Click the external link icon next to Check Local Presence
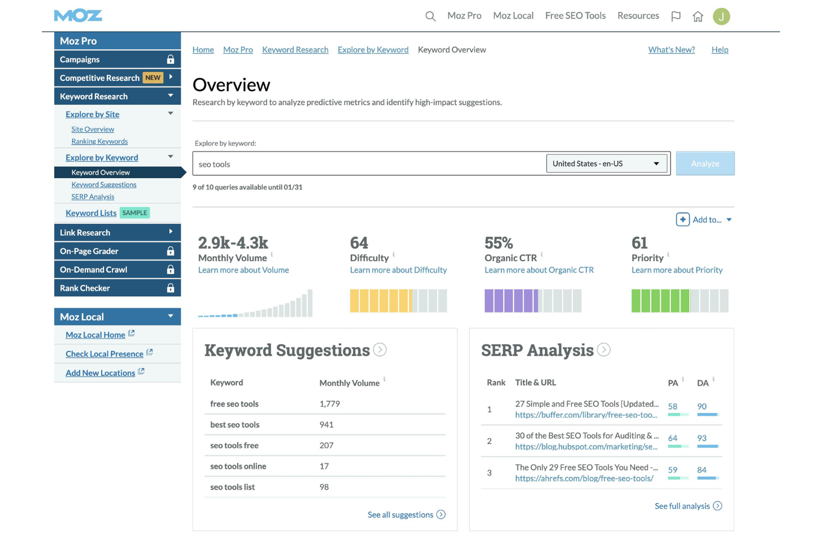This screenshot has height=558, width=836. pos(150,352)
